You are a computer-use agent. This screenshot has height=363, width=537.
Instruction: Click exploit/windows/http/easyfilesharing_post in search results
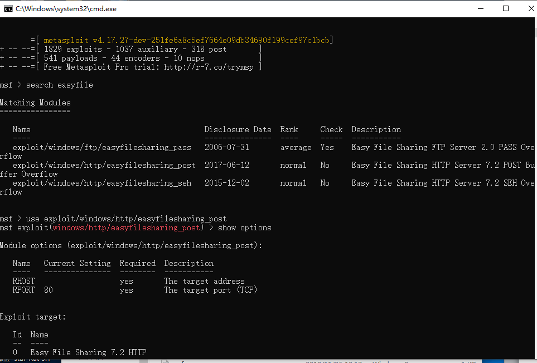coord(104,165)
